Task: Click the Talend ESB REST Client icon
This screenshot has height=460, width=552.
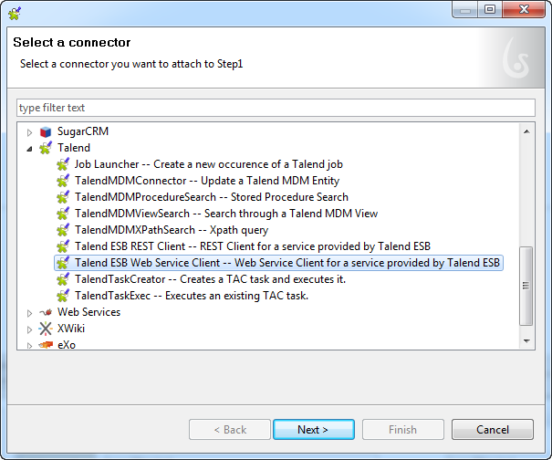Action: coord(63,246)
